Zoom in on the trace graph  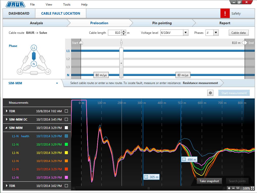click(229, 188)
